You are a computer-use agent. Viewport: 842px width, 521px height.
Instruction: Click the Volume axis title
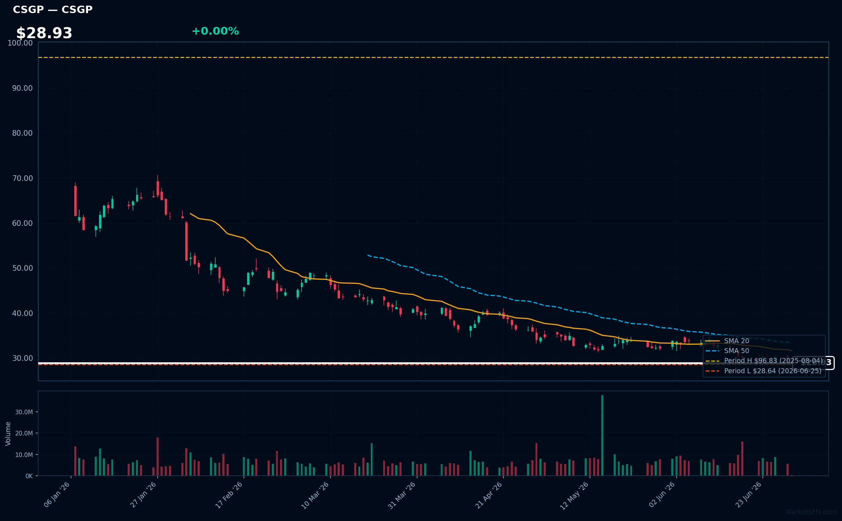[x=8, y=433]
